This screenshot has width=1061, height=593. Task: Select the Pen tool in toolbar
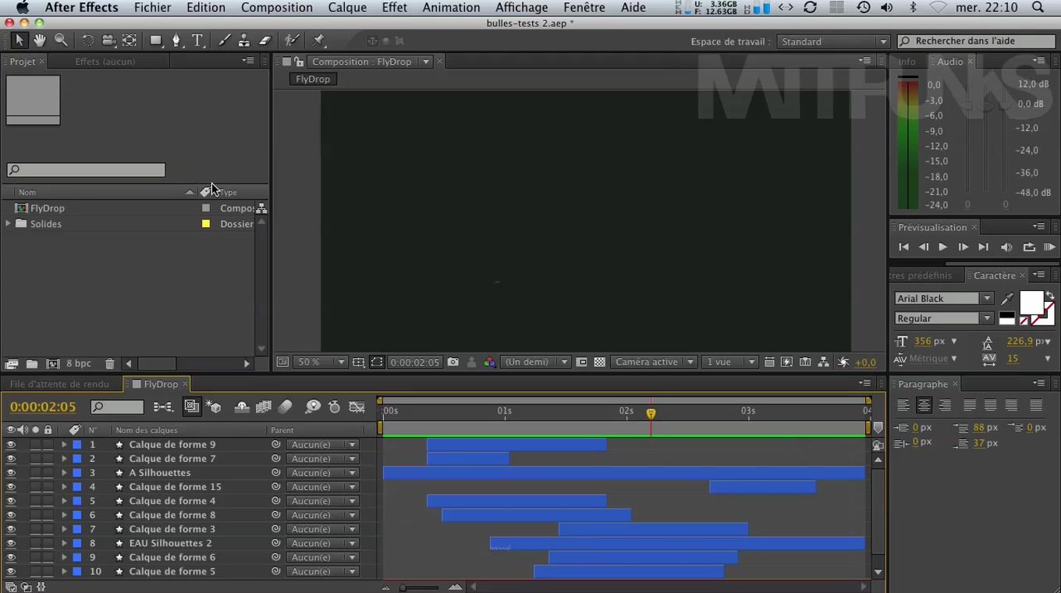(x=176, y=41)
